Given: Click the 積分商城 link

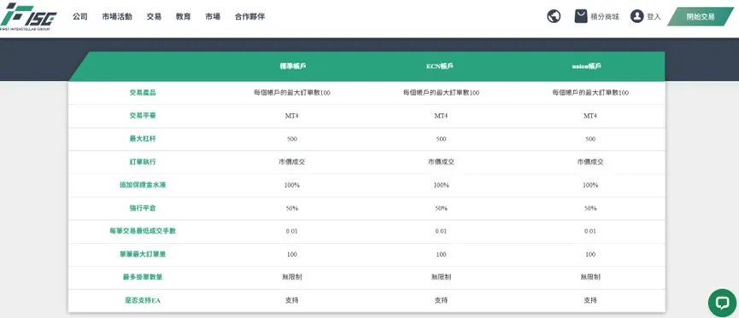Looking at the screenshot, I should point(605,17).
